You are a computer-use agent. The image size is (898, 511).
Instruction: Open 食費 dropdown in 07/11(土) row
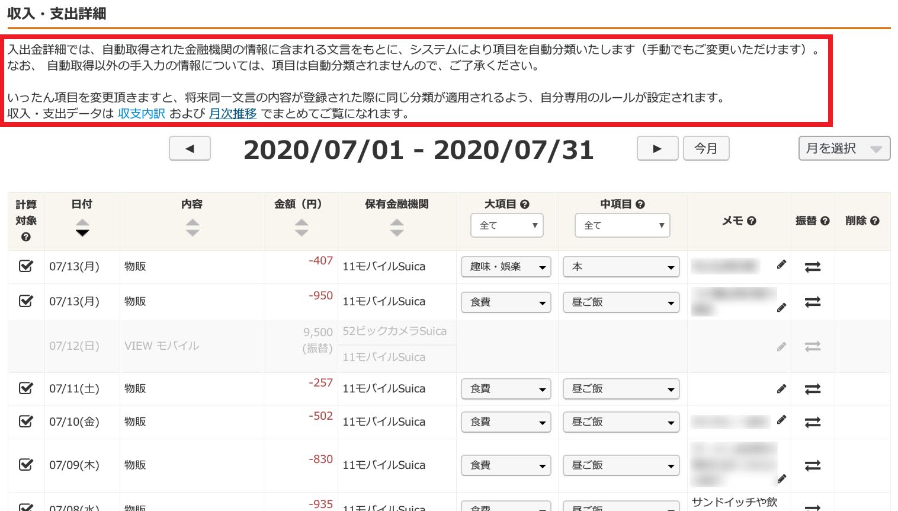coord(506,389)
